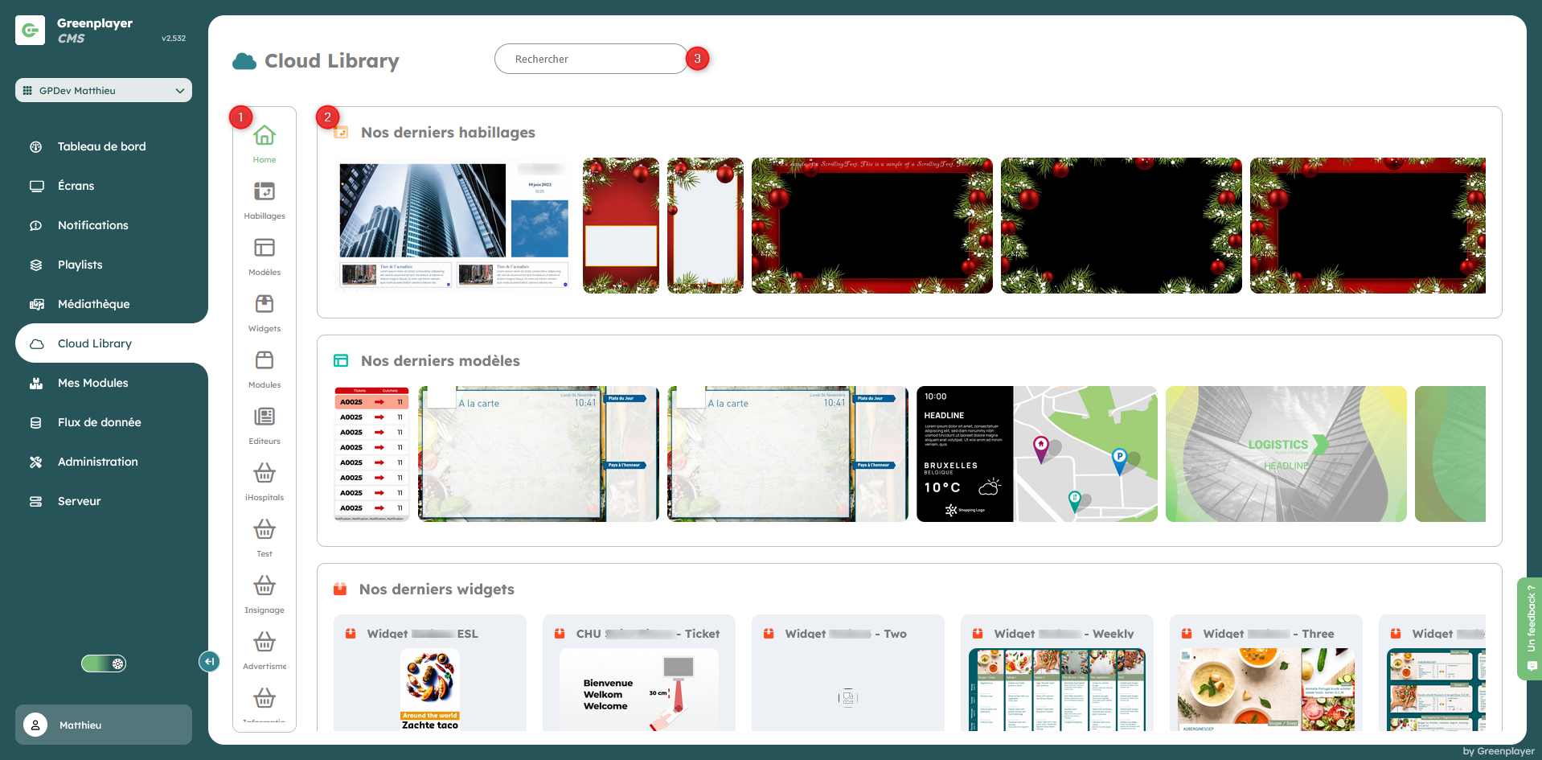Click the Greenplayer CMS logo

[31, 31]
